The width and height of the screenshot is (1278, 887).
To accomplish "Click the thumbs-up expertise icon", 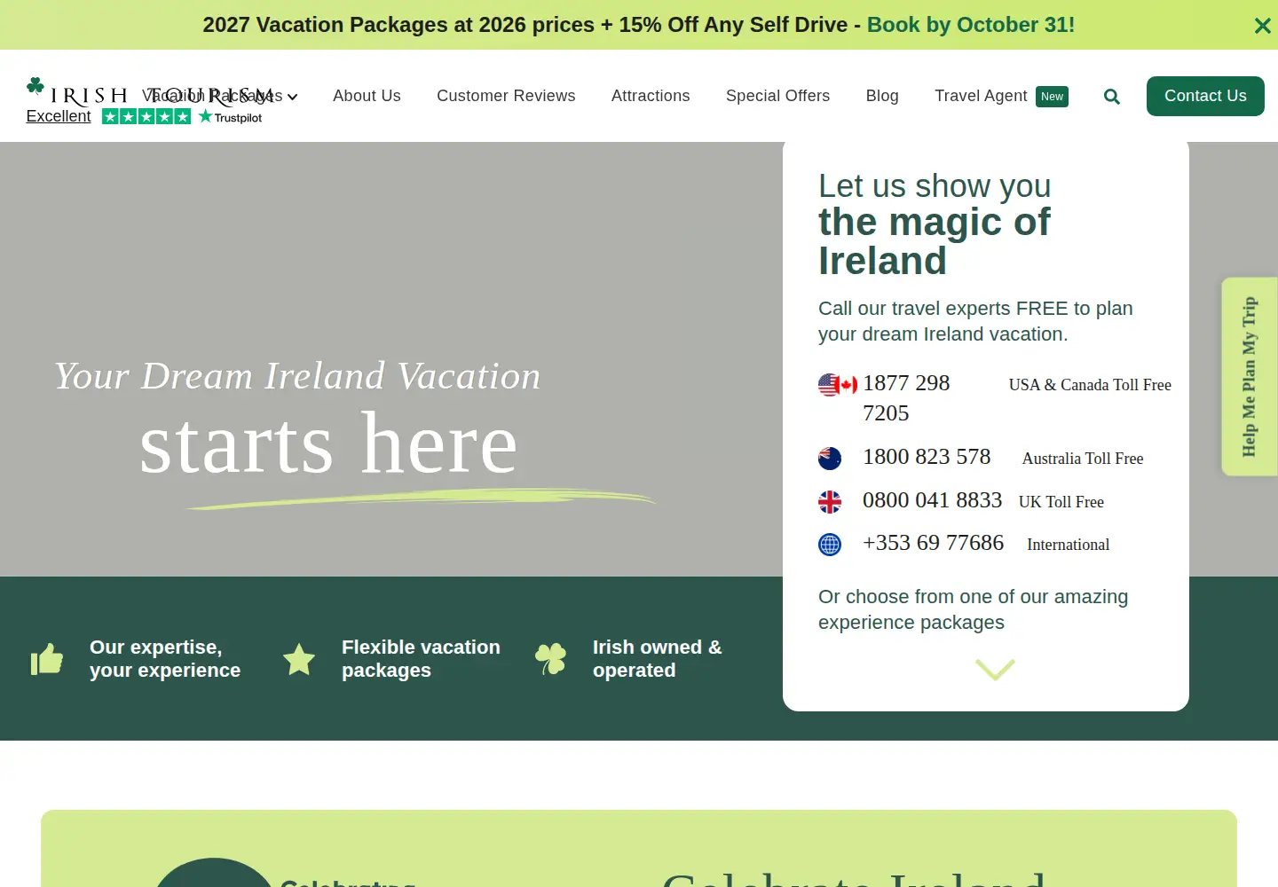I will 47,659.
